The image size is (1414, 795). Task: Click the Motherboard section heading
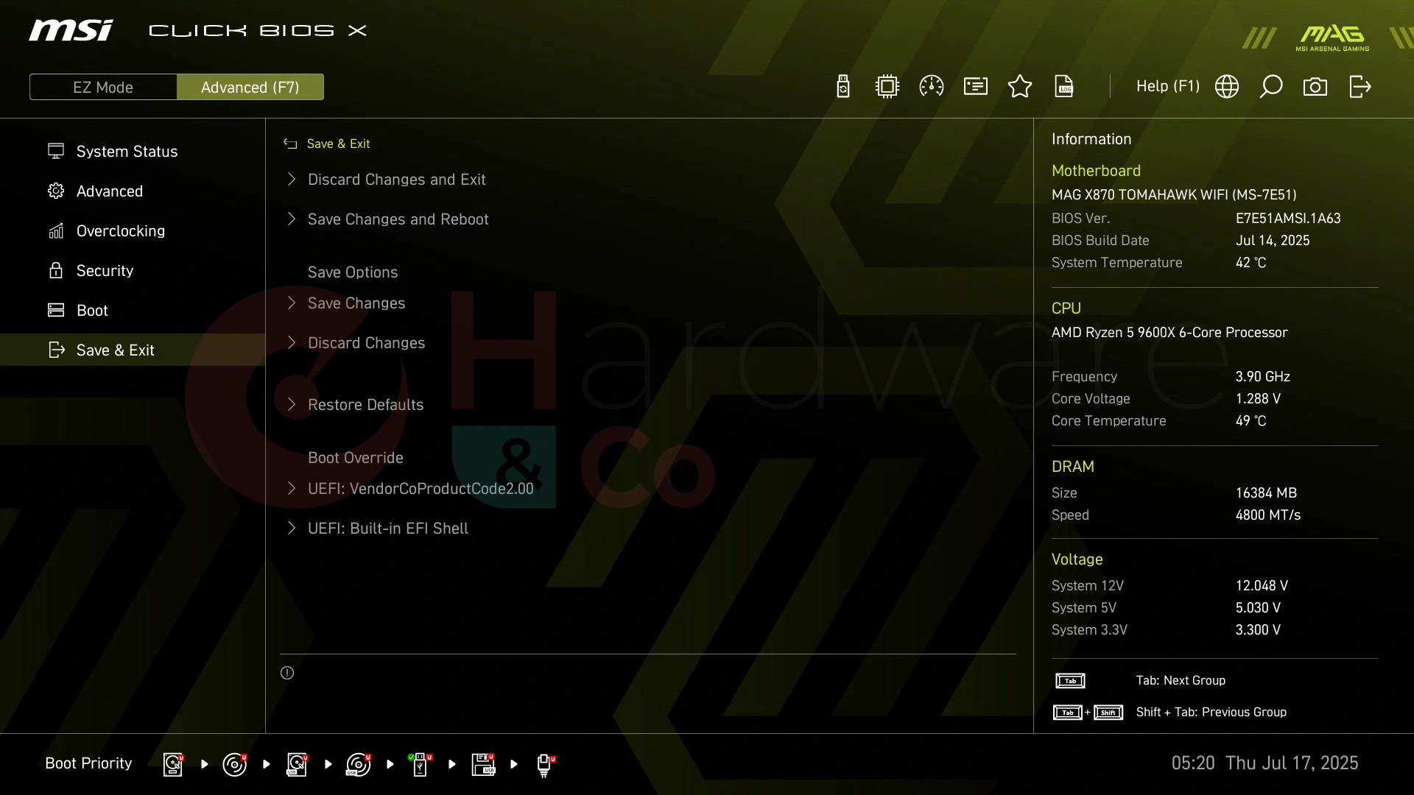point(1096,171)
